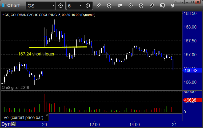Click the blue Chart link bars icon

(4, 5)
